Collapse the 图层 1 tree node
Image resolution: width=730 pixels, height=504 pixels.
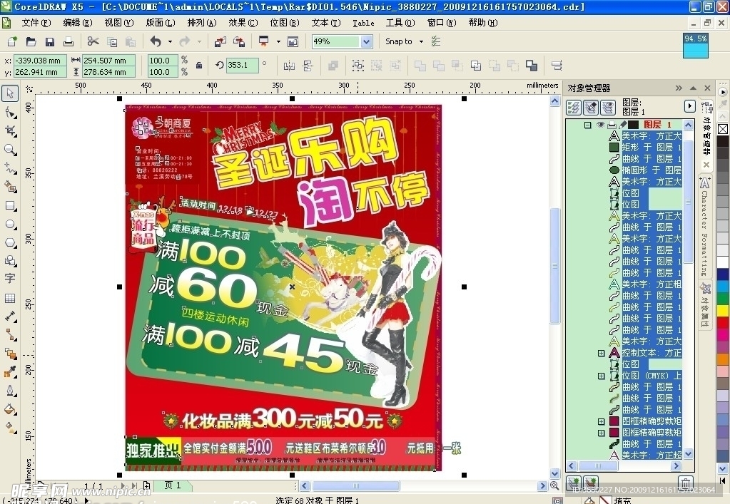tap(587, 125)
